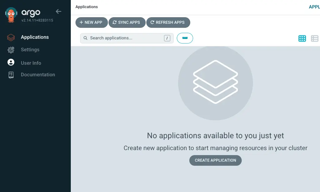Image resolution: width=320 pixels, height=192 pixels.
Task: Click the circular sync arrows icon
Action: point(115,22)
